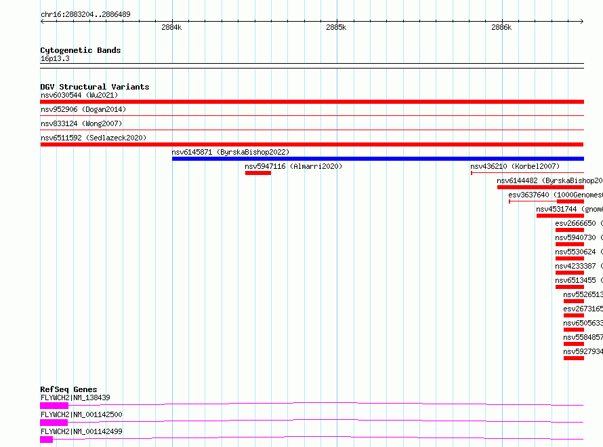The height and width of the screenshot is (447, 603).
Task: Open the esv2666650 variant label
Action: (x=579, y=223)
